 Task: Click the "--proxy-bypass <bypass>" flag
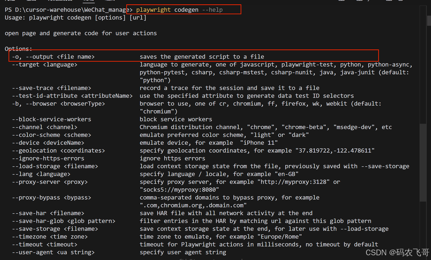point(52,197)
